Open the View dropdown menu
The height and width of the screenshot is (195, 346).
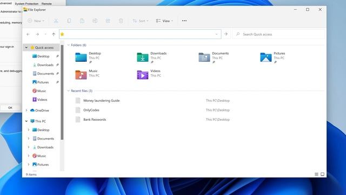point(164,21)
